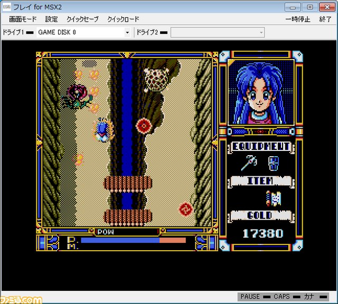Image resolution: width=338 pixels, height=304 pixels.
Task: Expand the Drive 1 GAME DISK 0 dropdown
Action: (127, 33)
